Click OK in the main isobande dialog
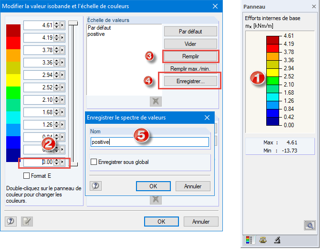324x249 pixels. point(161,222)
